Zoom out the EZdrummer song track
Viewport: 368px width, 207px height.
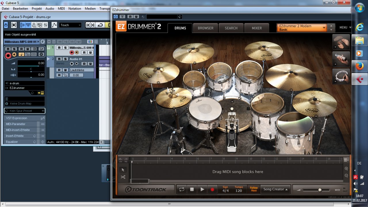point(346,176)
